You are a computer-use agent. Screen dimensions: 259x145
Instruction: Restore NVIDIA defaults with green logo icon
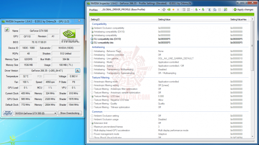click(169, 10)
